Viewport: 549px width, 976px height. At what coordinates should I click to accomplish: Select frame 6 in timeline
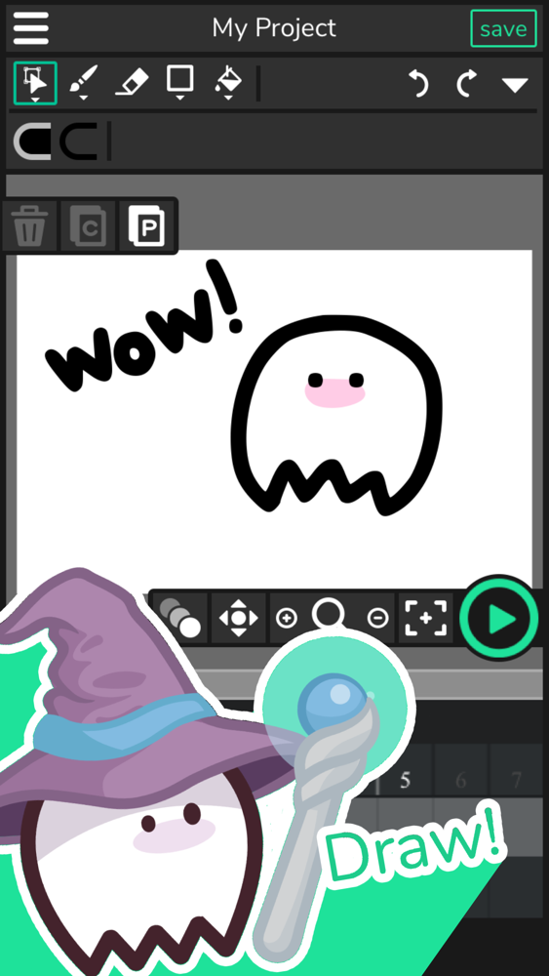460,781
